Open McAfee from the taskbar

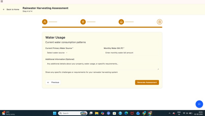pyautogui.click(x=132, y=113)
